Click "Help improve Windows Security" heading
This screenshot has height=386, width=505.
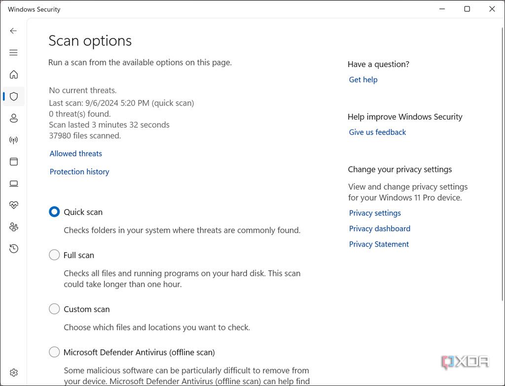click(x=405, y=116)
